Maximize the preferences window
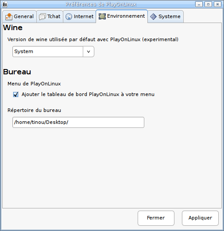 tap(208, 4)
